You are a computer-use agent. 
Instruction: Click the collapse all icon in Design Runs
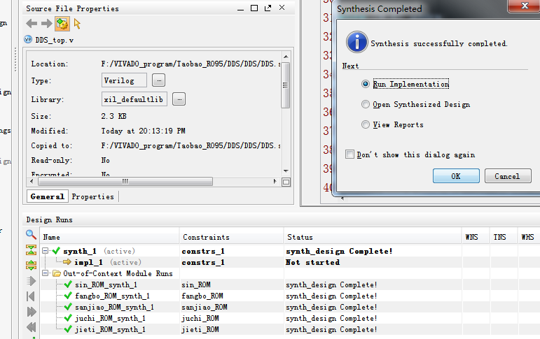31,250
